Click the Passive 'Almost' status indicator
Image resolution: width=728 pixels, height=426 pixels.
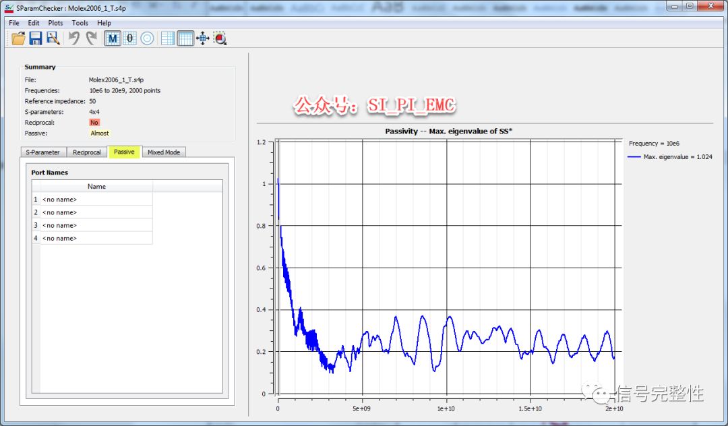(100, 133)
